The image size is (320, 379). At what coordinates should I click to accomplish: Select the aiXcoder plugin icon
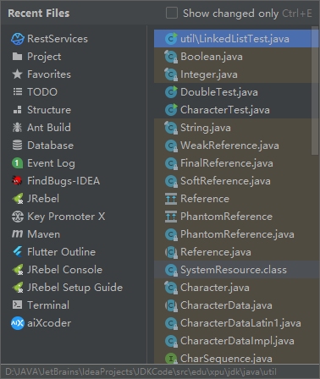(x=18, y=323)
